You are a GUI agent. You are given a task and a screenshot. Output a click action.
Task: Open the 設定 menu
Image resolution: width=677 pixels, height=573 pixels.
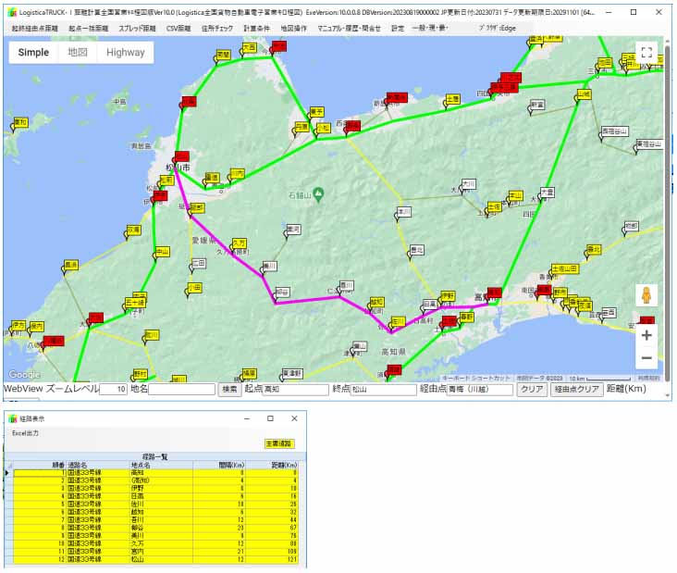(398, 28)
